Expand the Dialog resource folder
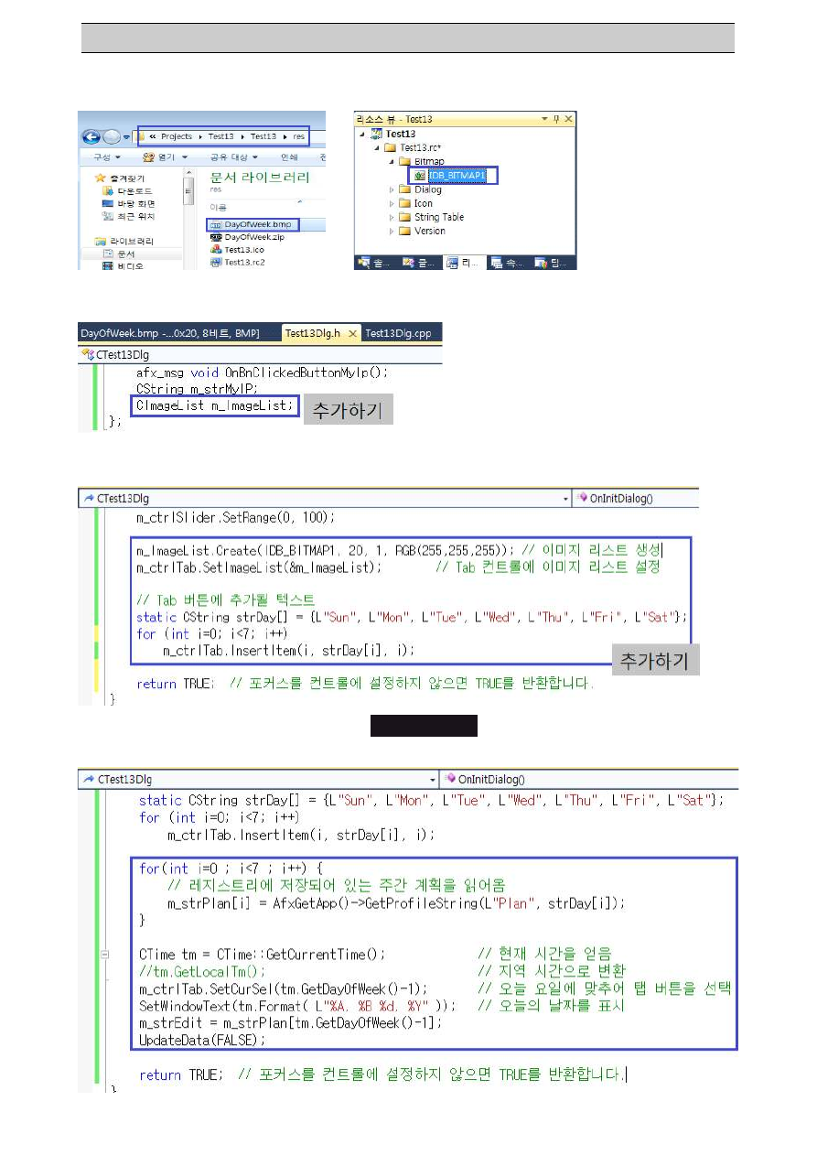The image size is (817, 1155). (392, 189)
